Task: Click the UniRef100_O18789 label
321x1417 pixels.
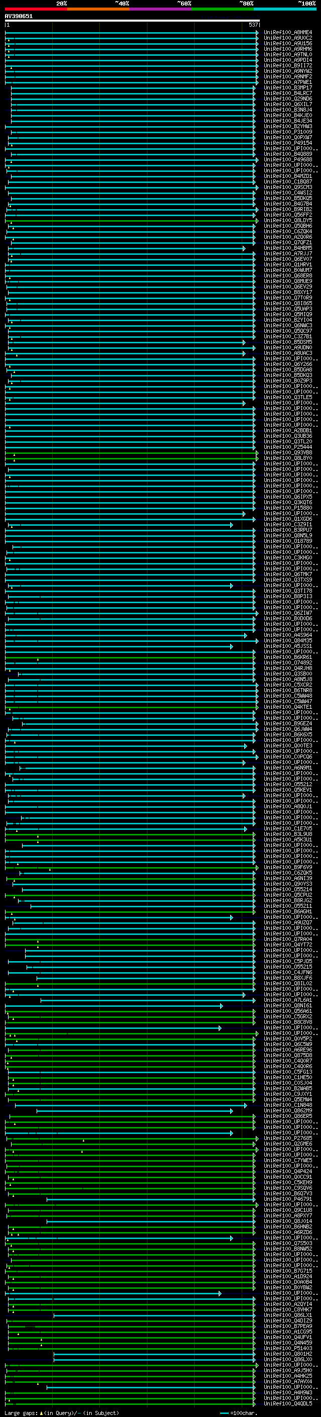Action: tap(288, 541)
